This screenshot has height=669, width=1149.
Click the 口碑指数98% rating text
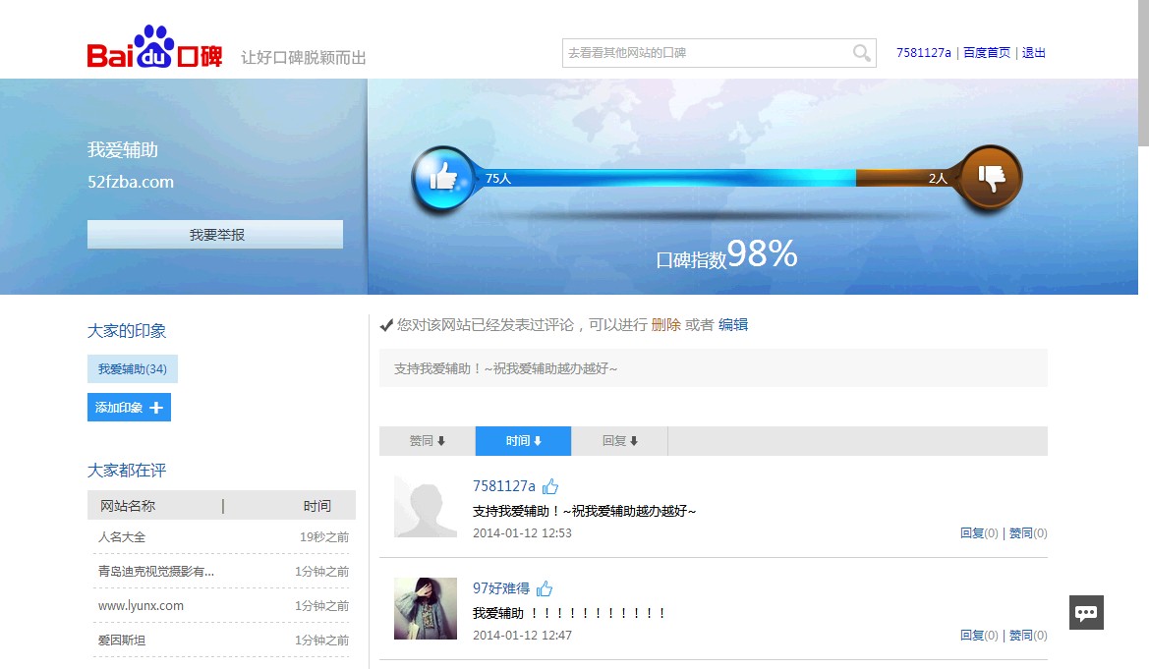click(x=726, y=255)
